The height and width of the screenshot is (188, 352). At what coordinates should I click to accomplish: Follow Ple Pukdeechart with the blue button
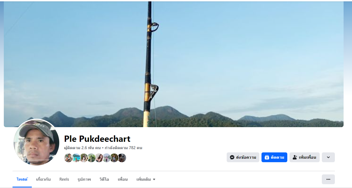pyautogui.click(x=274, y=157)
